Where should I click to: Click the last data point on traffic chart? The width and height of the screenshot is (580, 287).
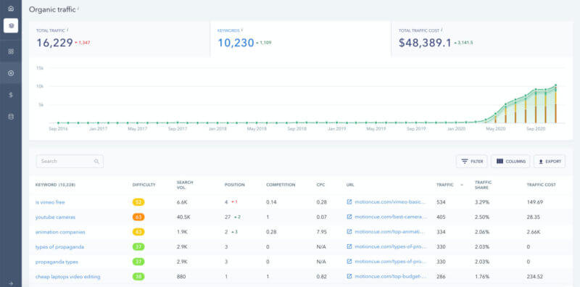pyautogui.click(x=555, y=86)
